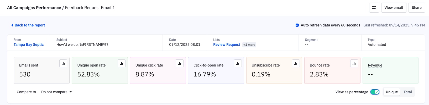Open the report settings sliders icon
429x105 pixels.
(374, 8)
